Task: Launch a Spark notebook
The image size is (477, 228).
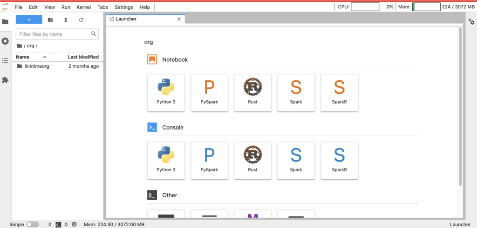Action: point(296,92)
